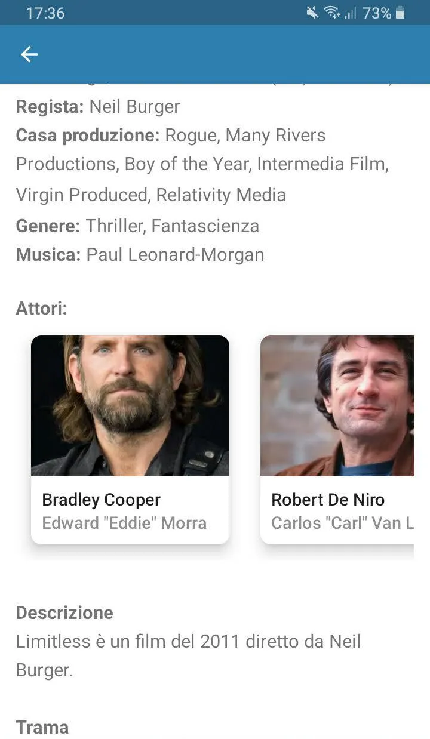The image size is (430, 739).
Task: Open Bradley Cooper's photo
Action: click(130, 406)
